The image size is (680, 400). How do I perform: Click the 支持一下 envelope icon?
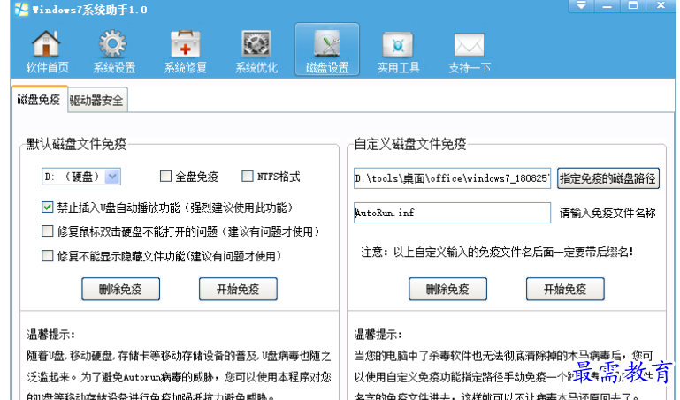tap(469, 50)
